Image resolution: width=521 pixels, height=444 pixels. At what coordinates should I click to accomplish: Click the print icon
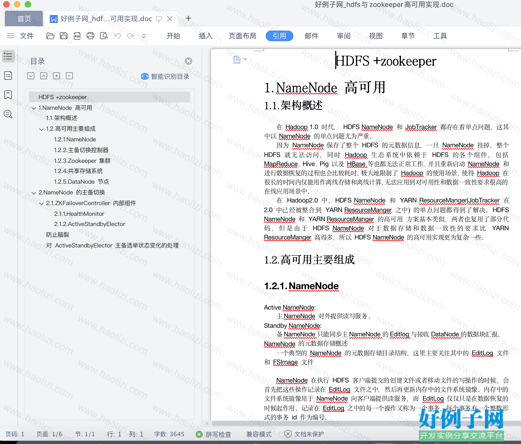pos(90,36)
